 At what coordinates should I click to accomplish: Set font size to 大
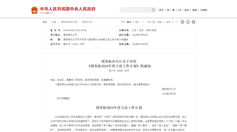coord(133,22)
